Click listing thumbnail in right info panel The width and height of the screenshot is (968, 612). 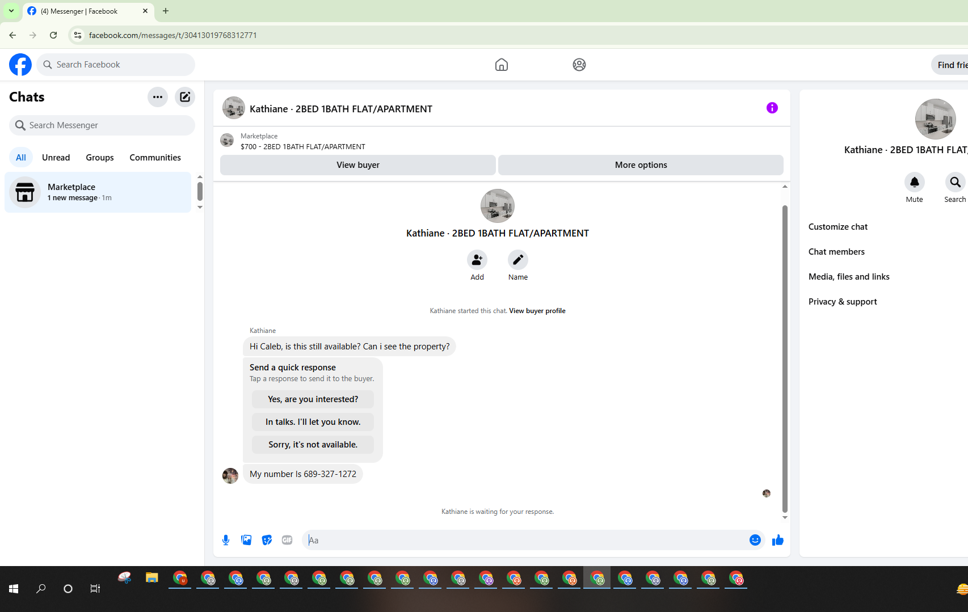pos(936,119)
